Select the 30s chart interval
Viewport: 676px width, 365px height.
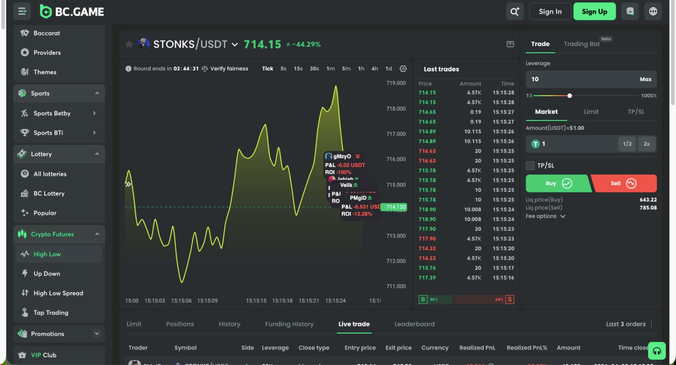tap(314, 68)
